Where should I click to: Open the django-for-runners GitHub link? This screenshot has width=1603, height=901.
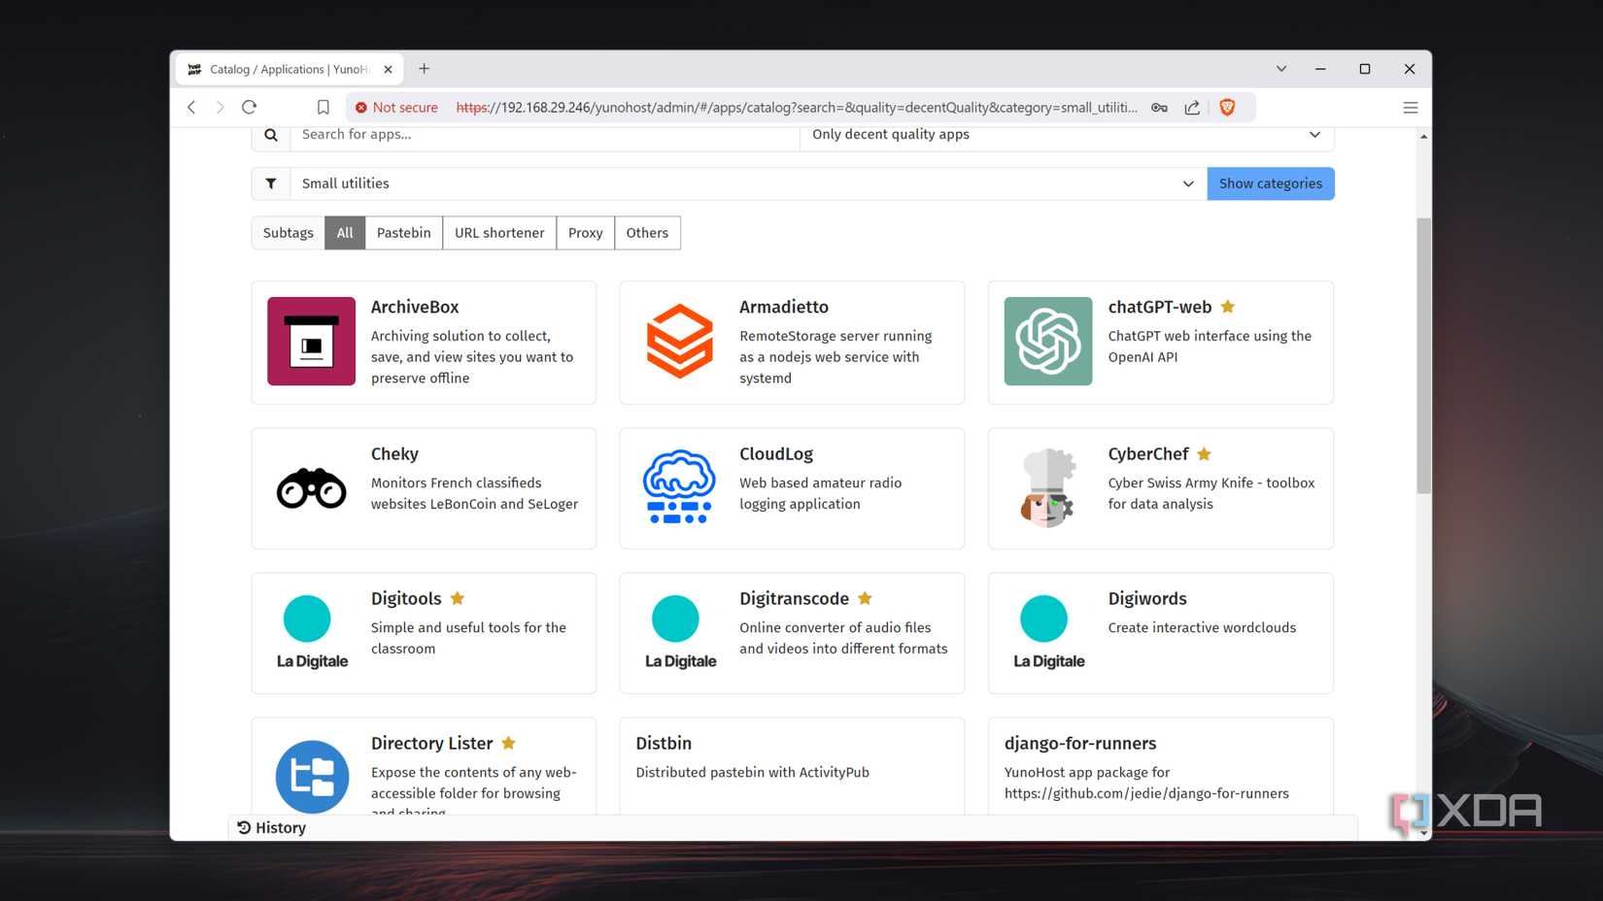click(1146, 793)
